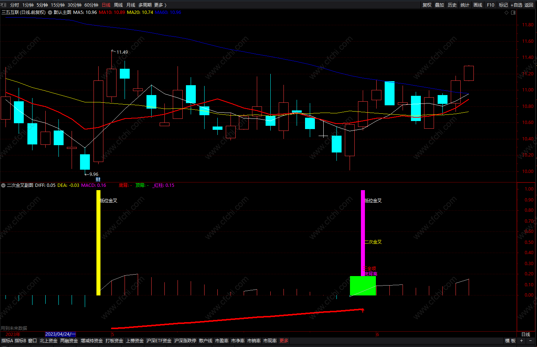The height and width of the screenshot is (347, 537).
Task: Add stock via +自选 button
Action: click(x=517, y=5)
